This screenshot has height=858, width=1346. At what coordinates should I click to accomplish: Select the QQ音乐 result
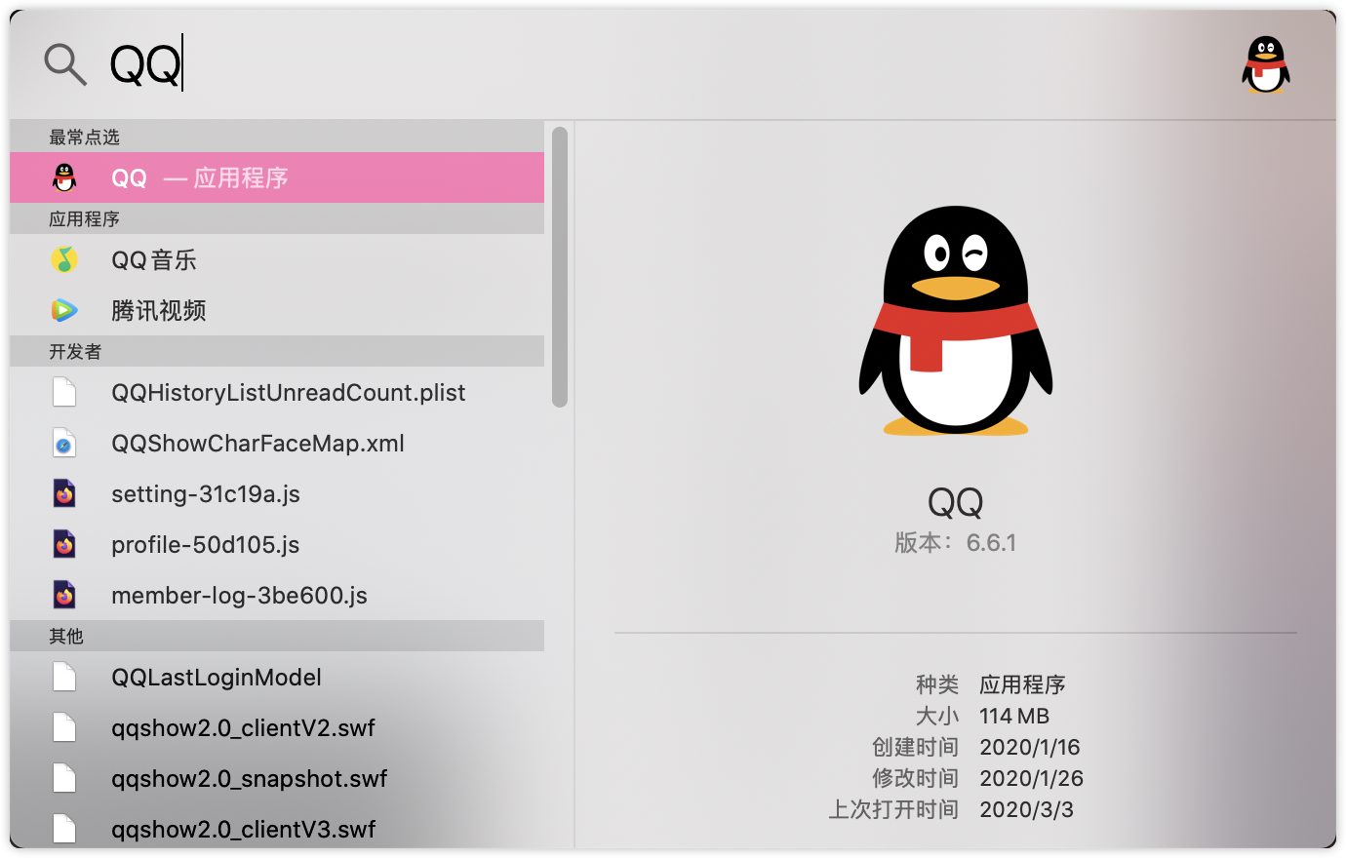click(x=277, y=259)
